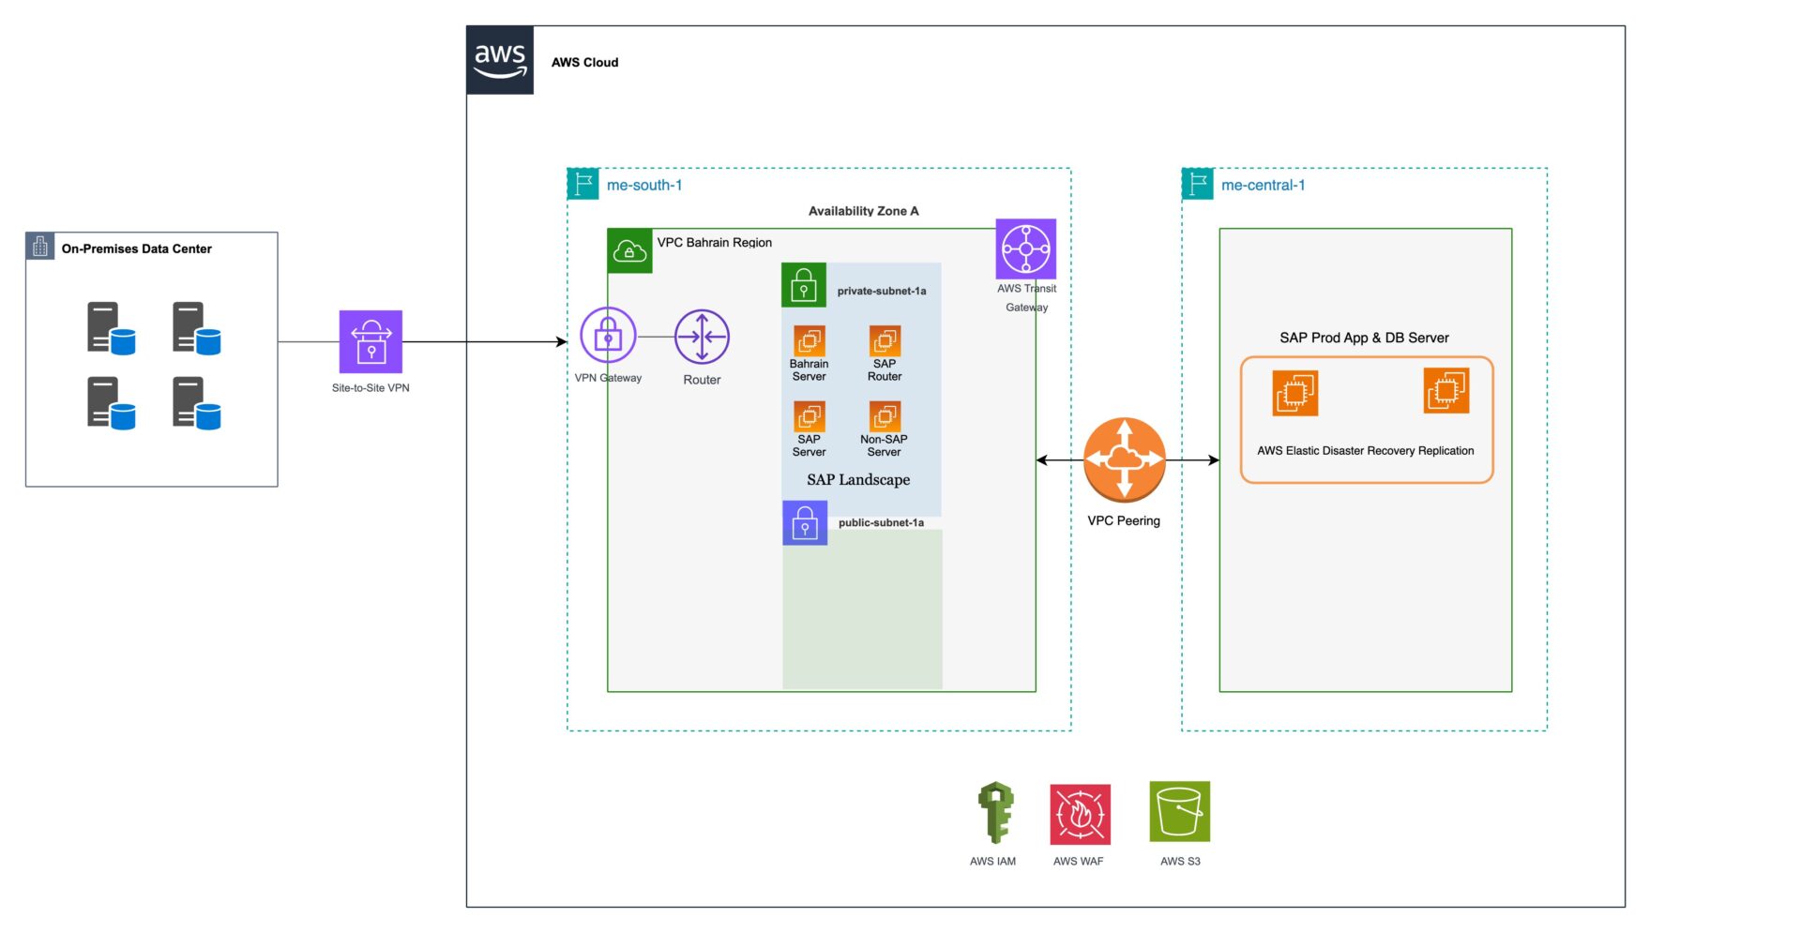1801x933 pixels.
Task: Click the Router icon in the VPC
Action: [x=702, y=337]
